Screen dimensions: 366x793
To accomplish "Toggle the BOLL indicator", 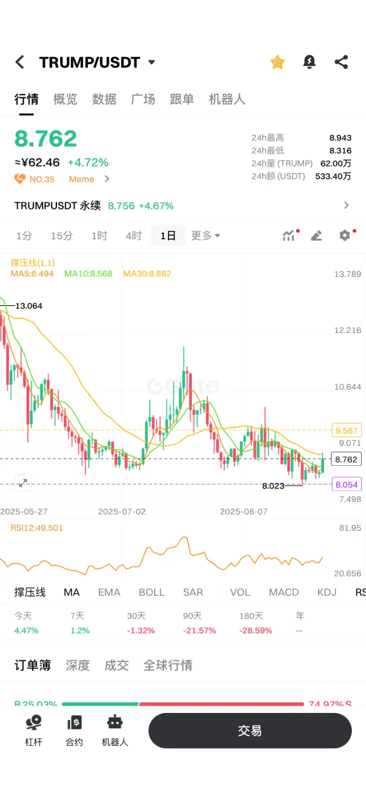I will (152, 592).
